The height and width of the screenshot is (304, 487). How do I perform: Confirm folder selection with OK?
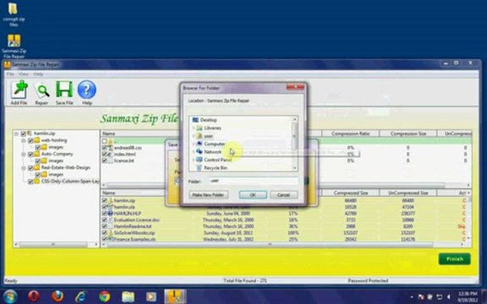pyautogui.click(x=253, y=195)
